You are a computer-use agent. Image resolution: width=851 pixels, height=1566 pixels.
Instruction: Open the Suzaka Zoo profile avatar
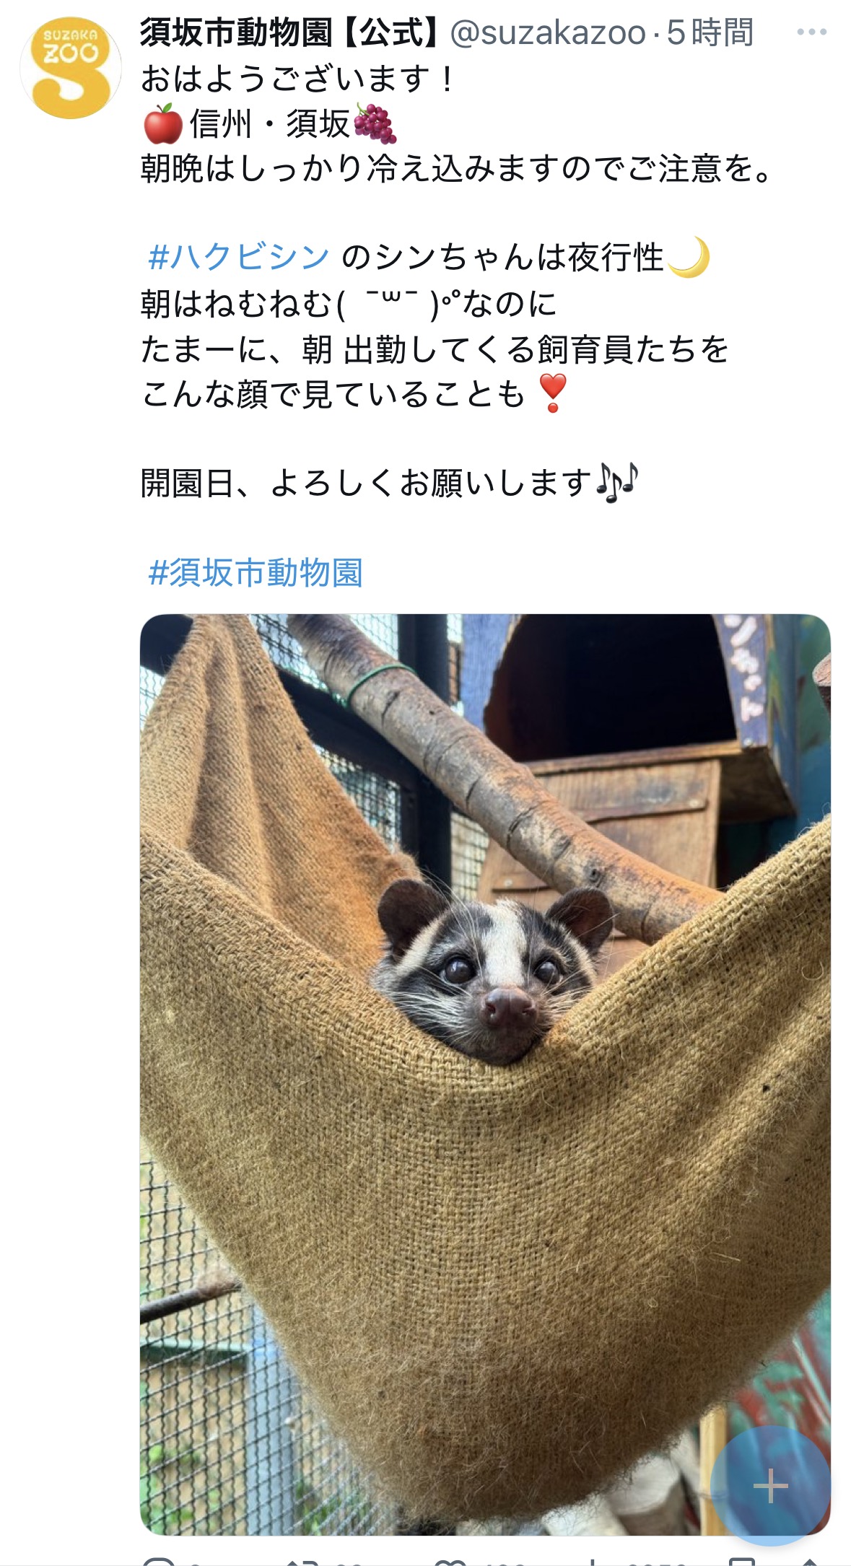click(x=70, y=68)
